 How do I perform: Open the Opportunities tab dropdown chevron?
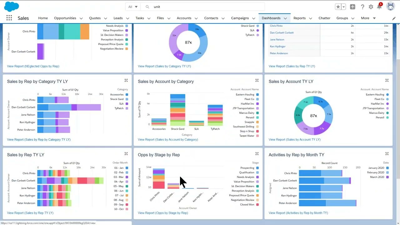tap(81, 18)
